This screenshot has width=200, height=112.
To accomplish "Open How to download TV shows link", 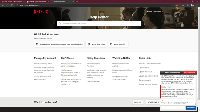I will [120, 78].
